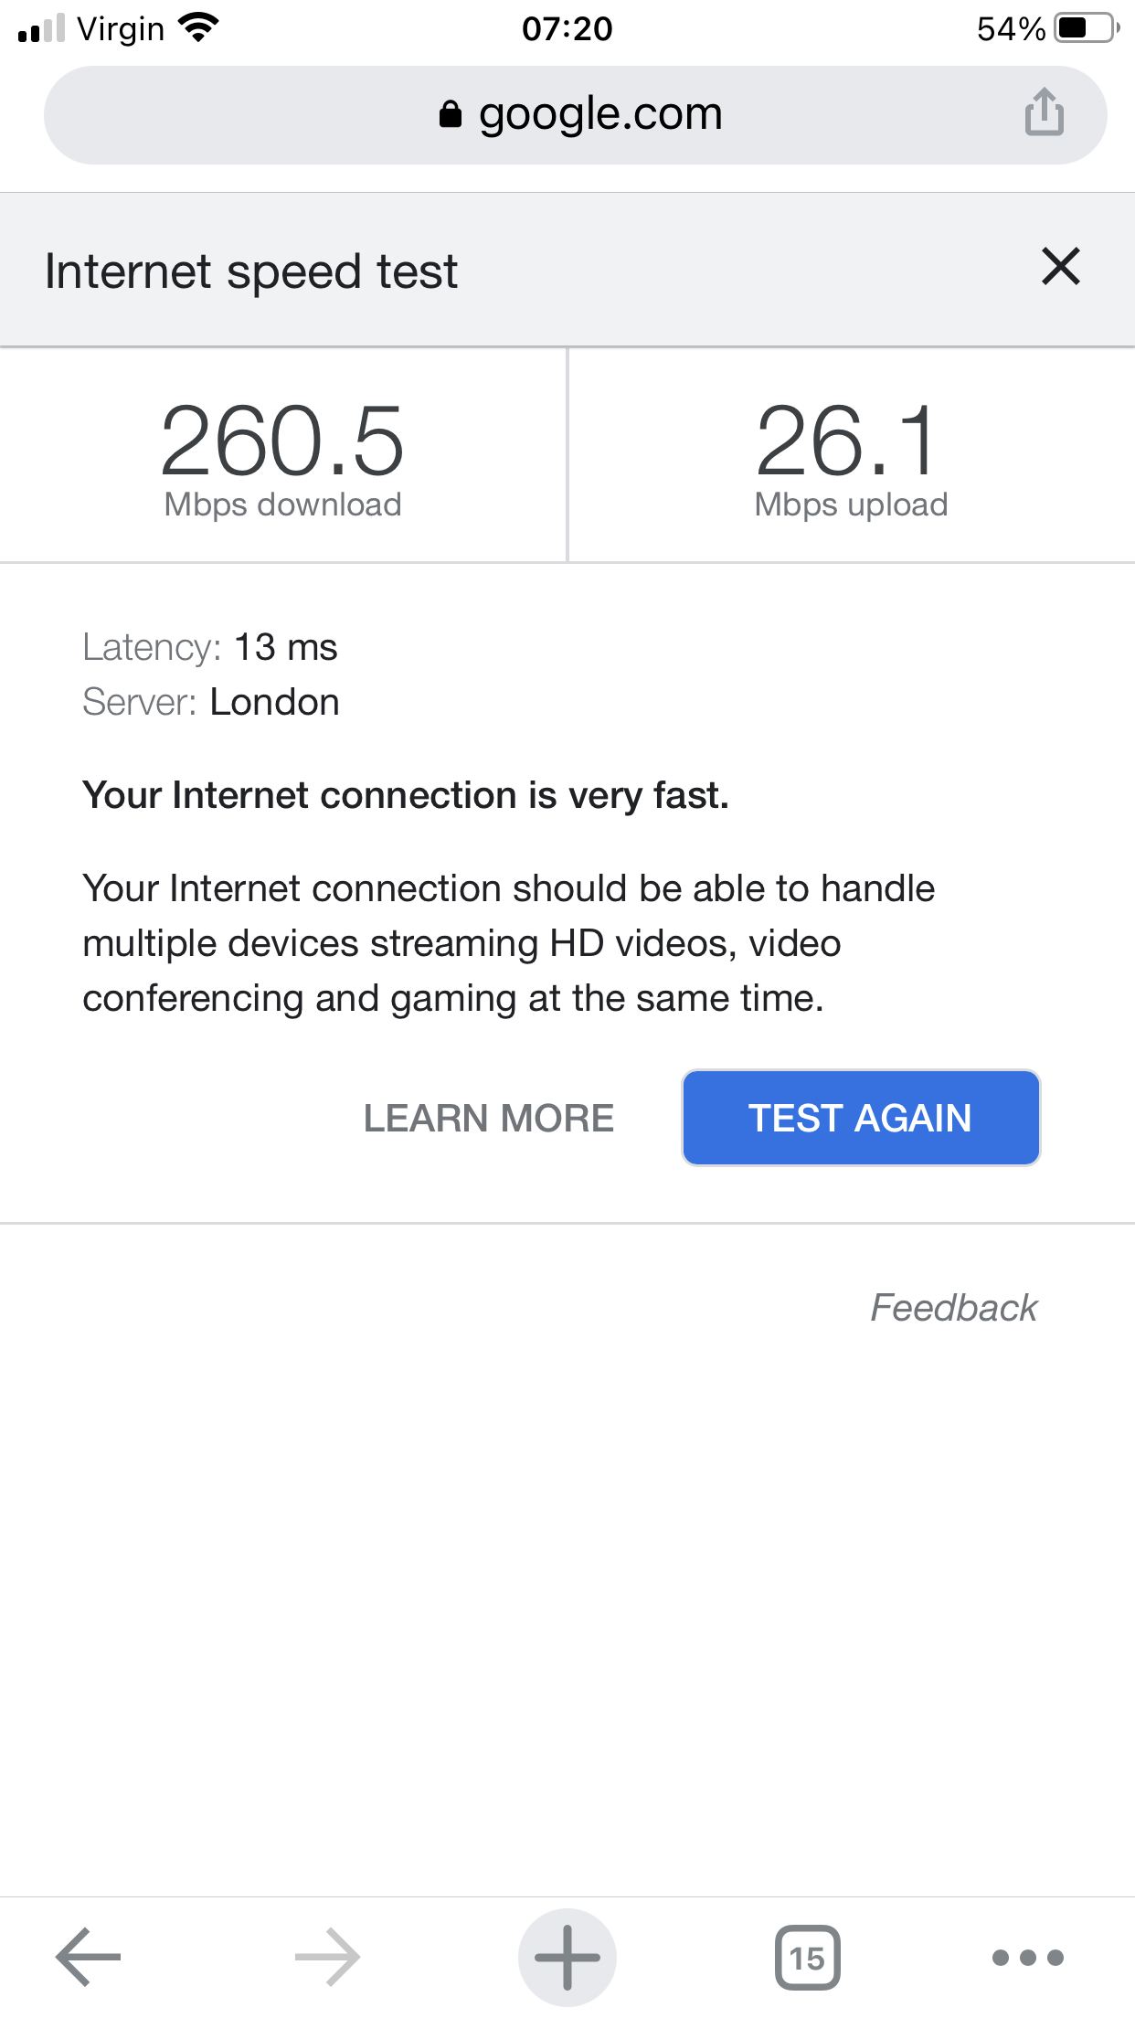
Task: Tap the google.com address field
Action: pyautogui.click(x=599, y=115)
